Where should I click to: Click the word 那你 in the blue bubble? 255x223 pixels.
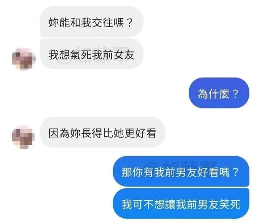coord(132,172)
